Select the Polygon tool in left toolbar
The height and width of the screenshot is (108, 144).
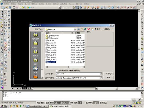pyautogui.click(x=5, y=28)
